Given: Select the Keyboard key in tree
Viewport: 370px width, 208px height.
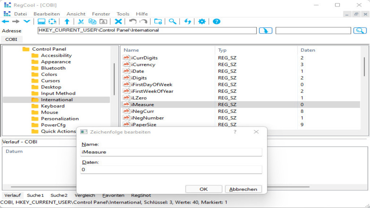Looking at the screenshot, I should click(x=53, y=106).
